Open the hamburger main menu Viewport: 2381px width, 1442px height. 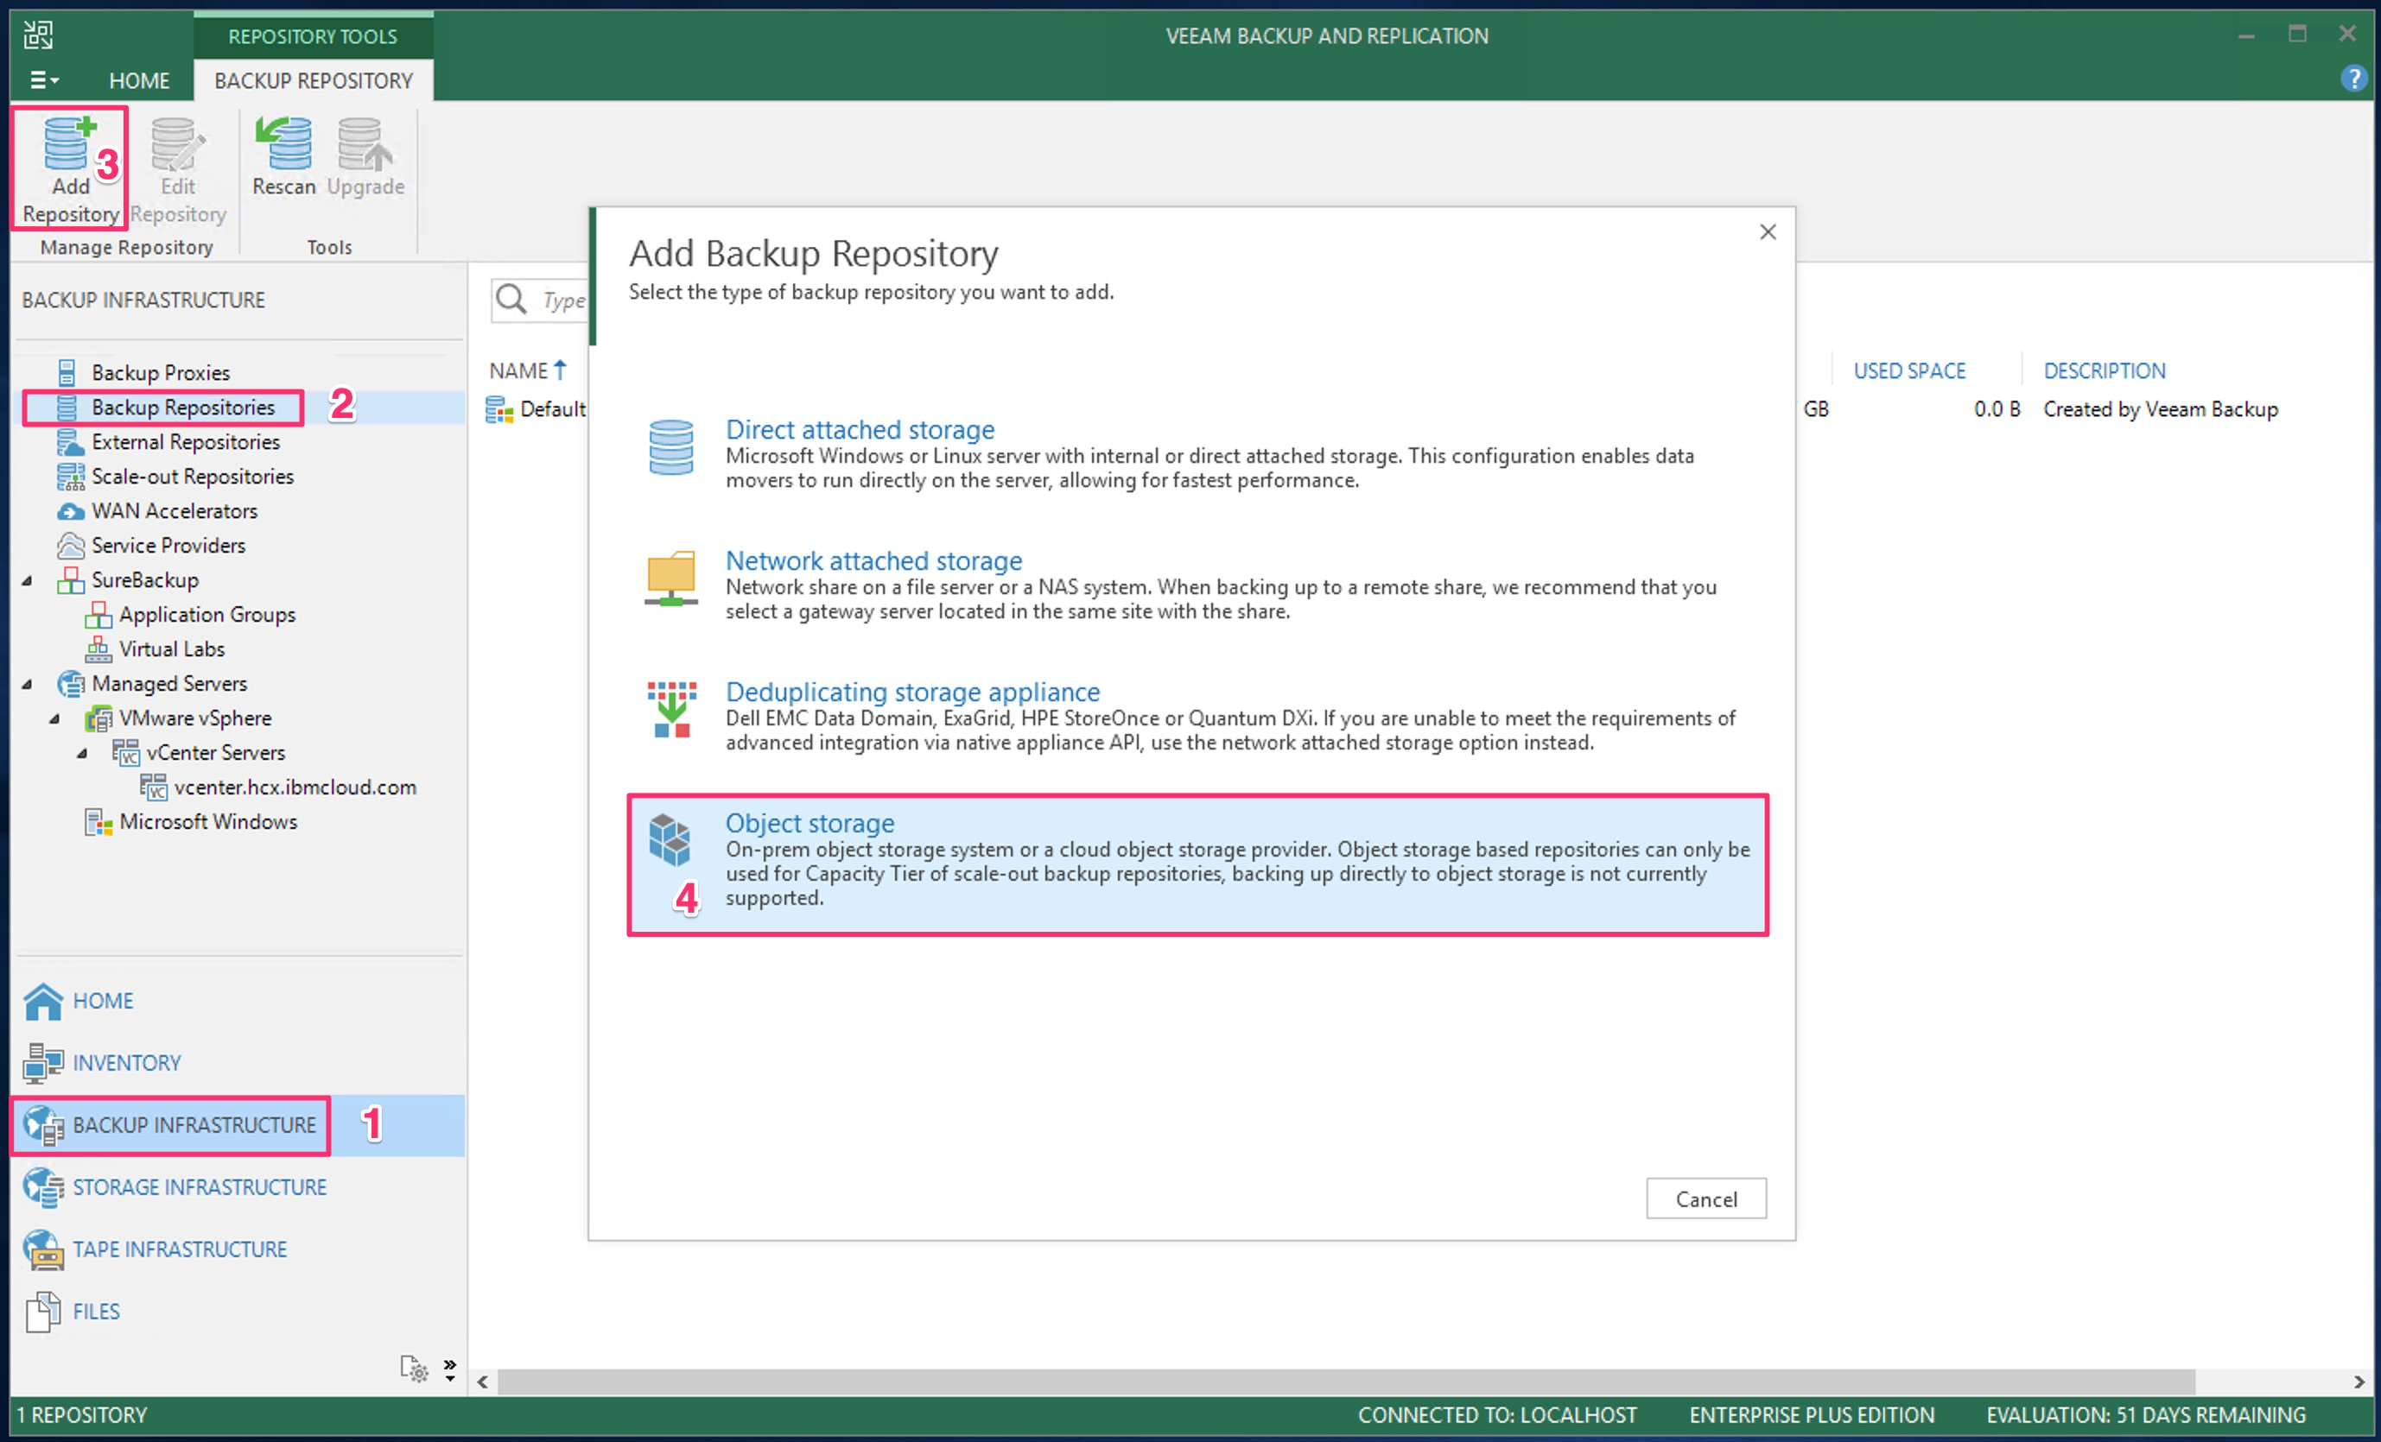coord(42,80)
